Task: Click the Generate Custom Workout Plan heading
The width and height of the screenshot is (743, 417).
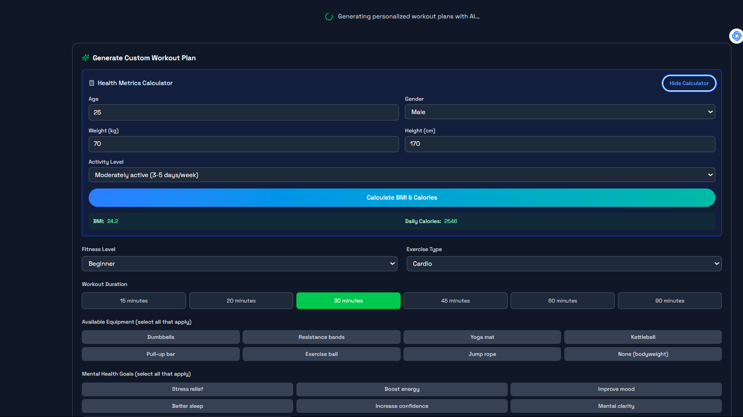Action: click(x=144, y=58)
